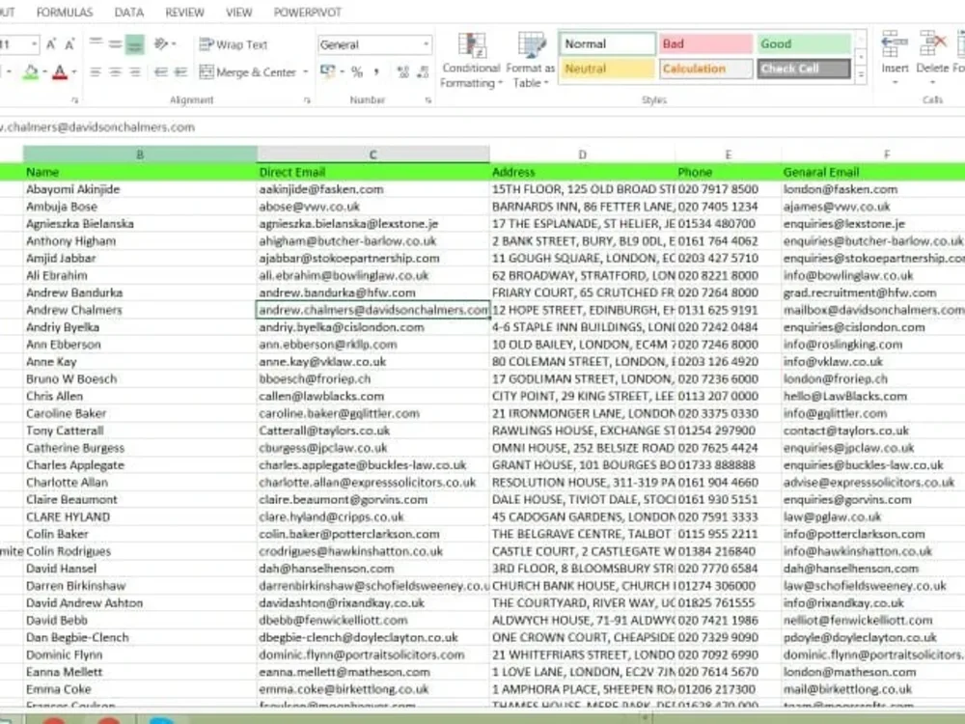Apply the Normal cell style
This screenshot has height=724, width=965.
pyautogui.click(x=607, y=43)
